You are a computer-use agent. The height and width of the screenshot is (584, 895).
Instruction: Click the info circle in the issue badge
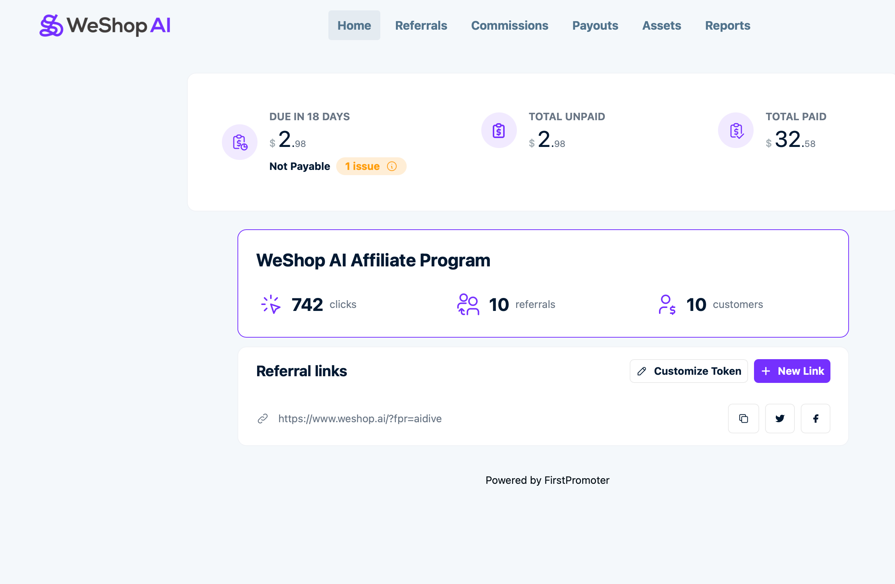point(391,166)
